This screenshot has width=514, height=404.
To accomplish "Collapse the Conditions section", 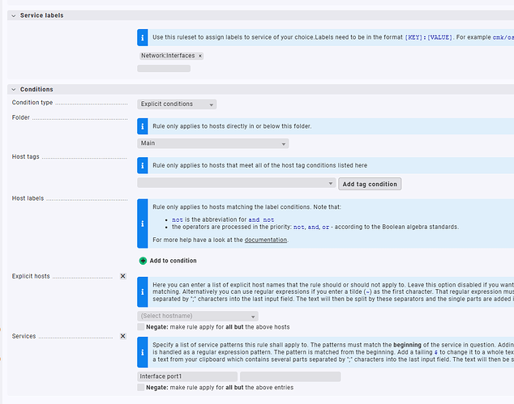I will coord(14,89).
